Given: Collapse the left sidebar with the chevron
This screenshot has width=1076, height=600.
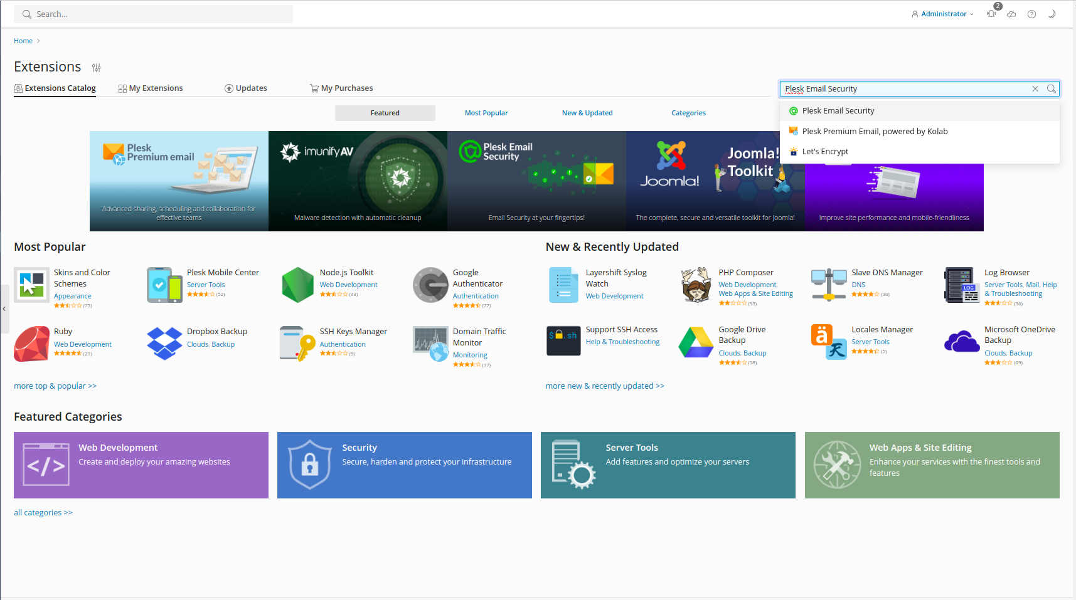Looking at the screenshot, I should [x=5, y=308].
